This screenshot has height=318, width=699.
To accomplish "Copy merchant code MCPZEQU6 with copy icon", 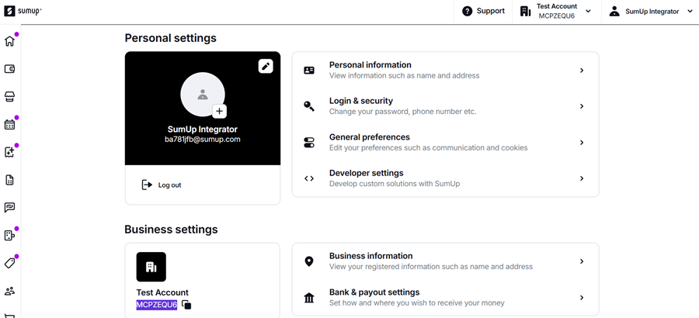I will [186, 305].
